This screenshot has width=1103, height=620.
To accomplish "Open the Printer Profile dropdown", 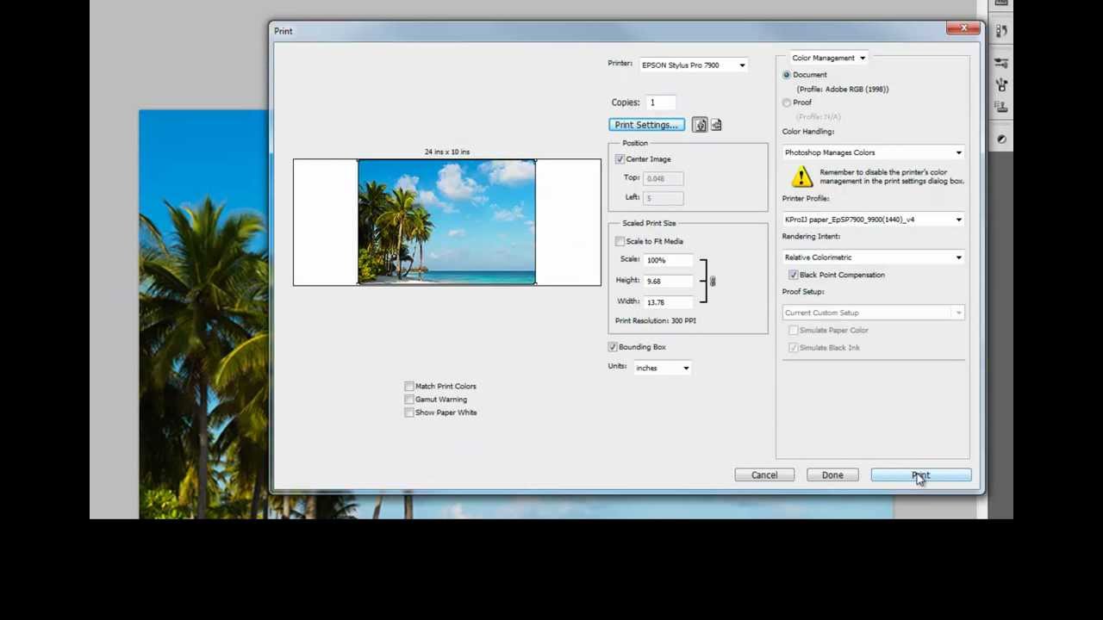I will (873, 220).
